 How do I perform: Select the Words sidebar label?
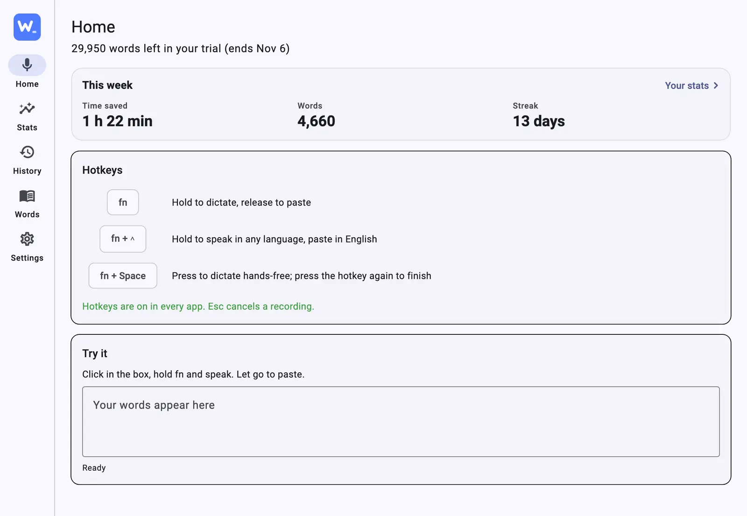tap(27, 214)
